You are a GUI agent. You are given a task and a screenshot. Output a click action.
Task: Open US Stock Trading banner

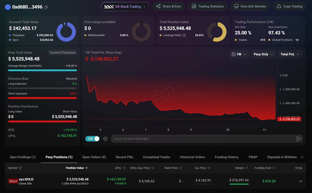coord(125,6)
